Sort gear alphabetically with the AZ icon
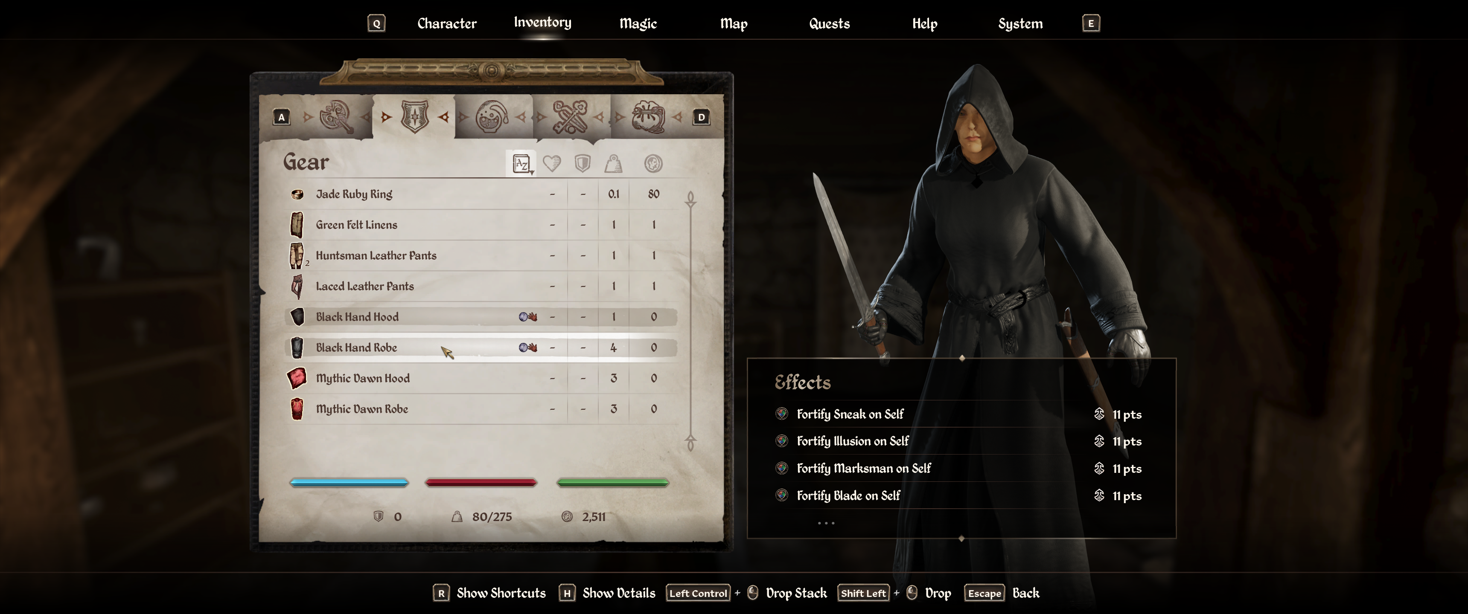Image resolution: width=1468 pixels, height=614 pixels. tap(521, 164)
